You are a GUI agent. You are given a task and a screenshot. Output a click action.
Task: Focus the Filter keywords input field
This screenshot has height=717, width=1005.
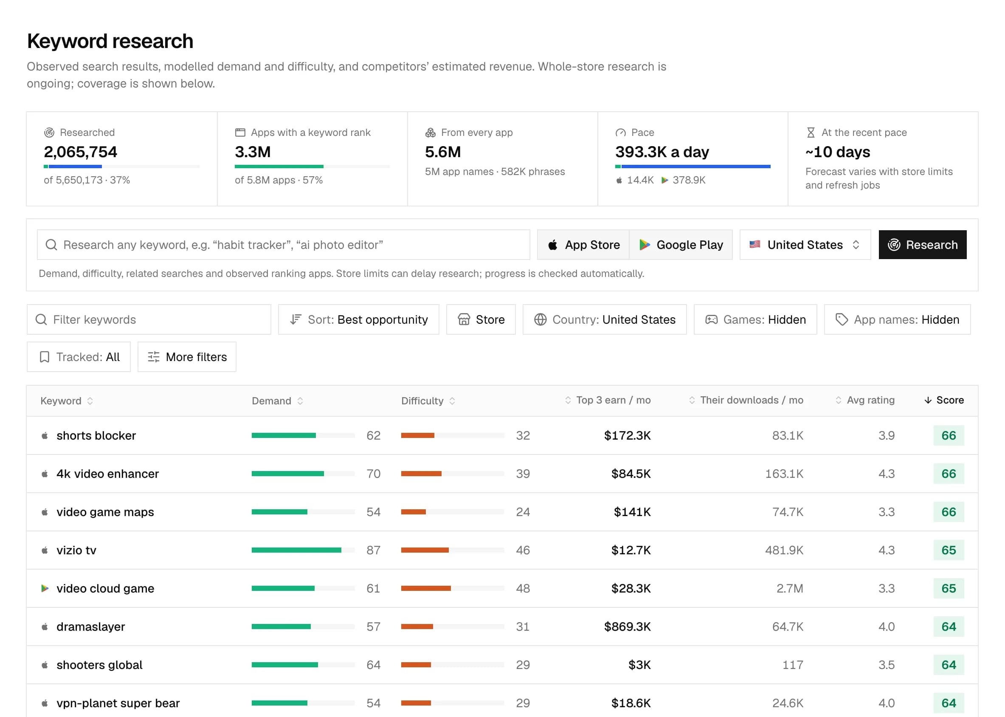(149, 320)
